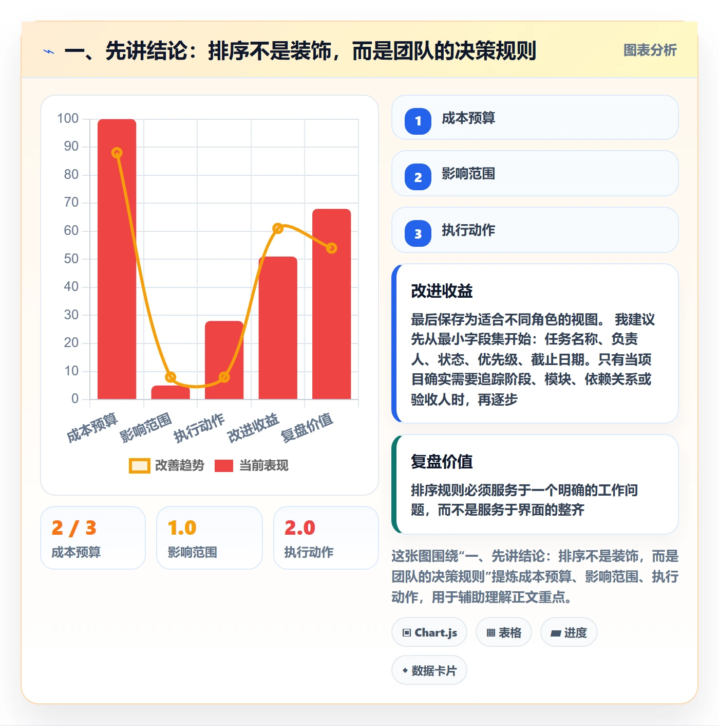Click the 复盘价值 card heading
719x726 pixels.
point(442,462)
